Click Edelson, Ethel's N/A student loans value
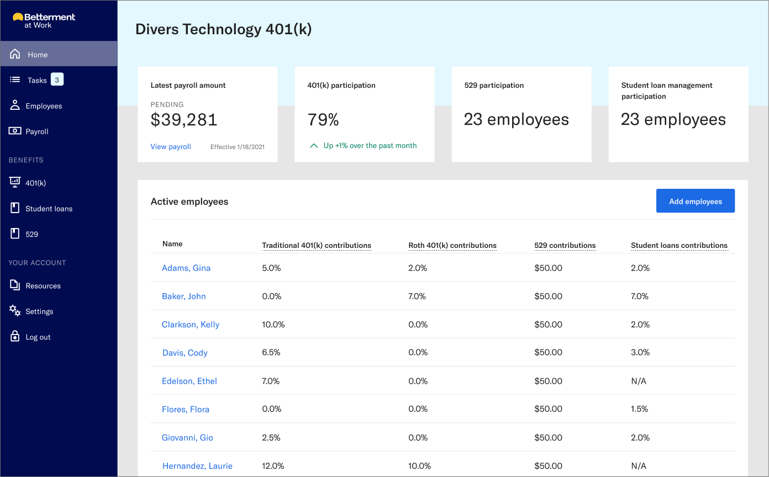The image size is (769, 477). pos(639,381)
